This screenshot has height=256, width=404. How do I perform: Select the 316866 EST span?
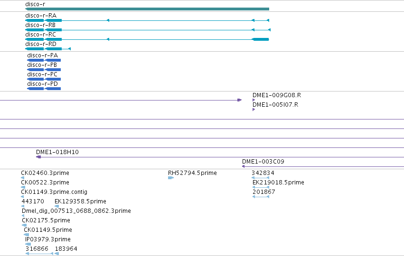(x=39, y=254)
